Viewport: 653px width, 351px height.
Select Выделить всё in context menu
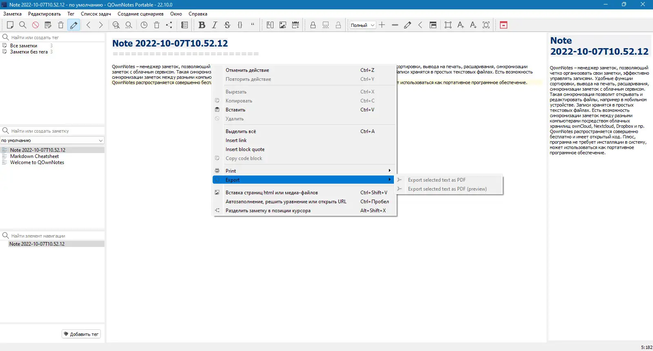[x=304, y=131]
